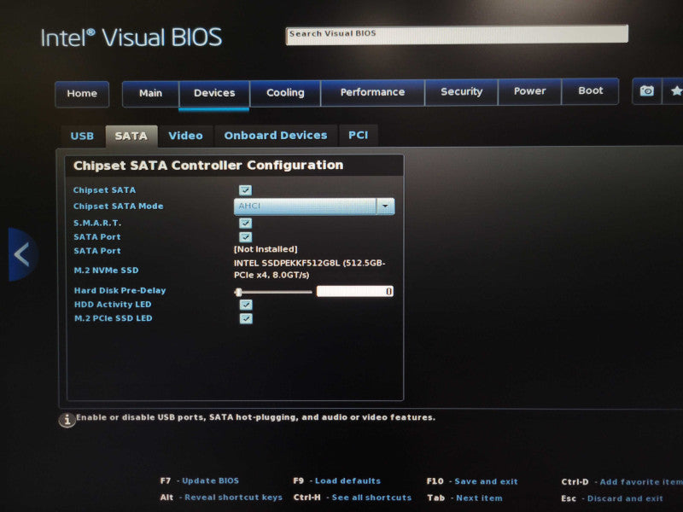
Task: Go to the Home page
Action: 82,94
